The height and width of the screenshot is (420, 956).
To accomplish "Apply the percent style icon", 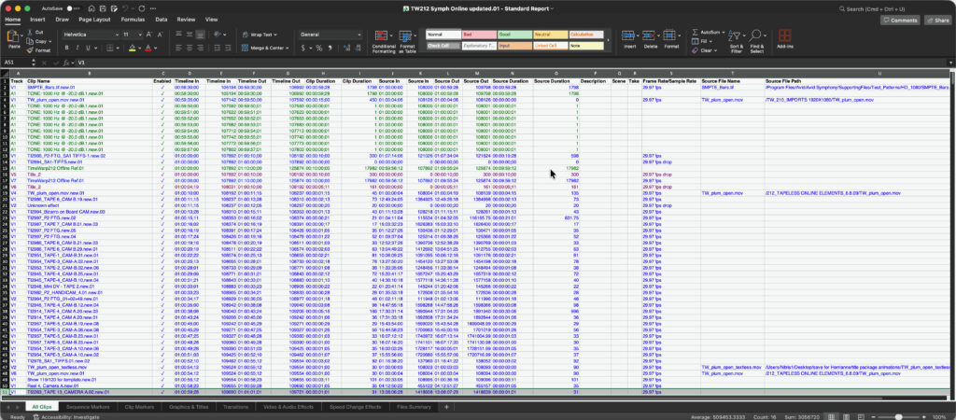I will pos(318,47).
